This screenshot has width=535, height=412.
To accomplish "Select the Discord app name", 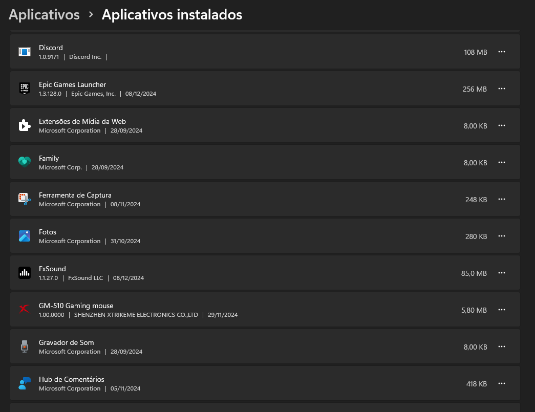I will pos(51,48).
